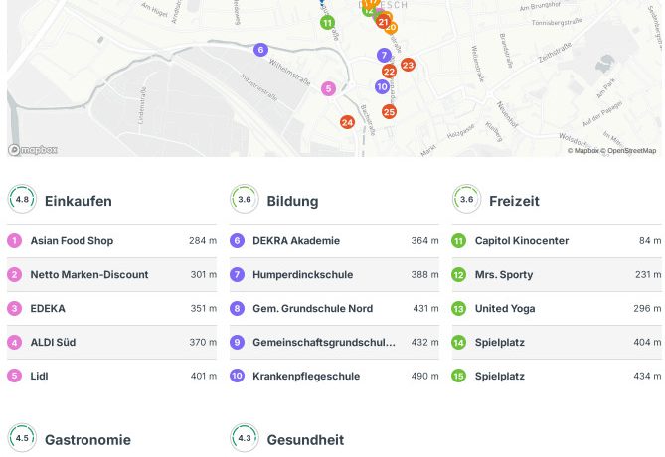This screenshot has height=457, width=665.
Task: Click the Gesundheit 4.3 score ring
Action: click(x=245, y=438)
